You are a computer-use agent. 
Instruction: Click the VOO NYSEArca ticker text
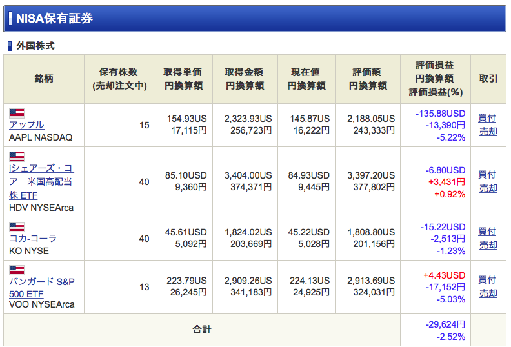click(42, 304)
